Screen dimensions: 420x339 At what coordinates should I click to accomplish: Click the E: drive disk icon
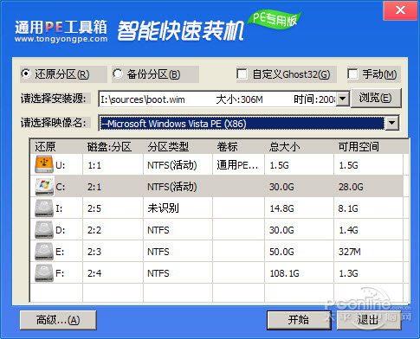pos(44,252)
